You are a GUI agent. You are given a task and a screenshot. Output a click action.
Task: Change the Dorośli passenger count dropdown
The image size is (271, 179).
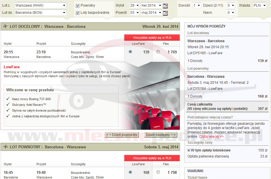[x=197, y=5]
